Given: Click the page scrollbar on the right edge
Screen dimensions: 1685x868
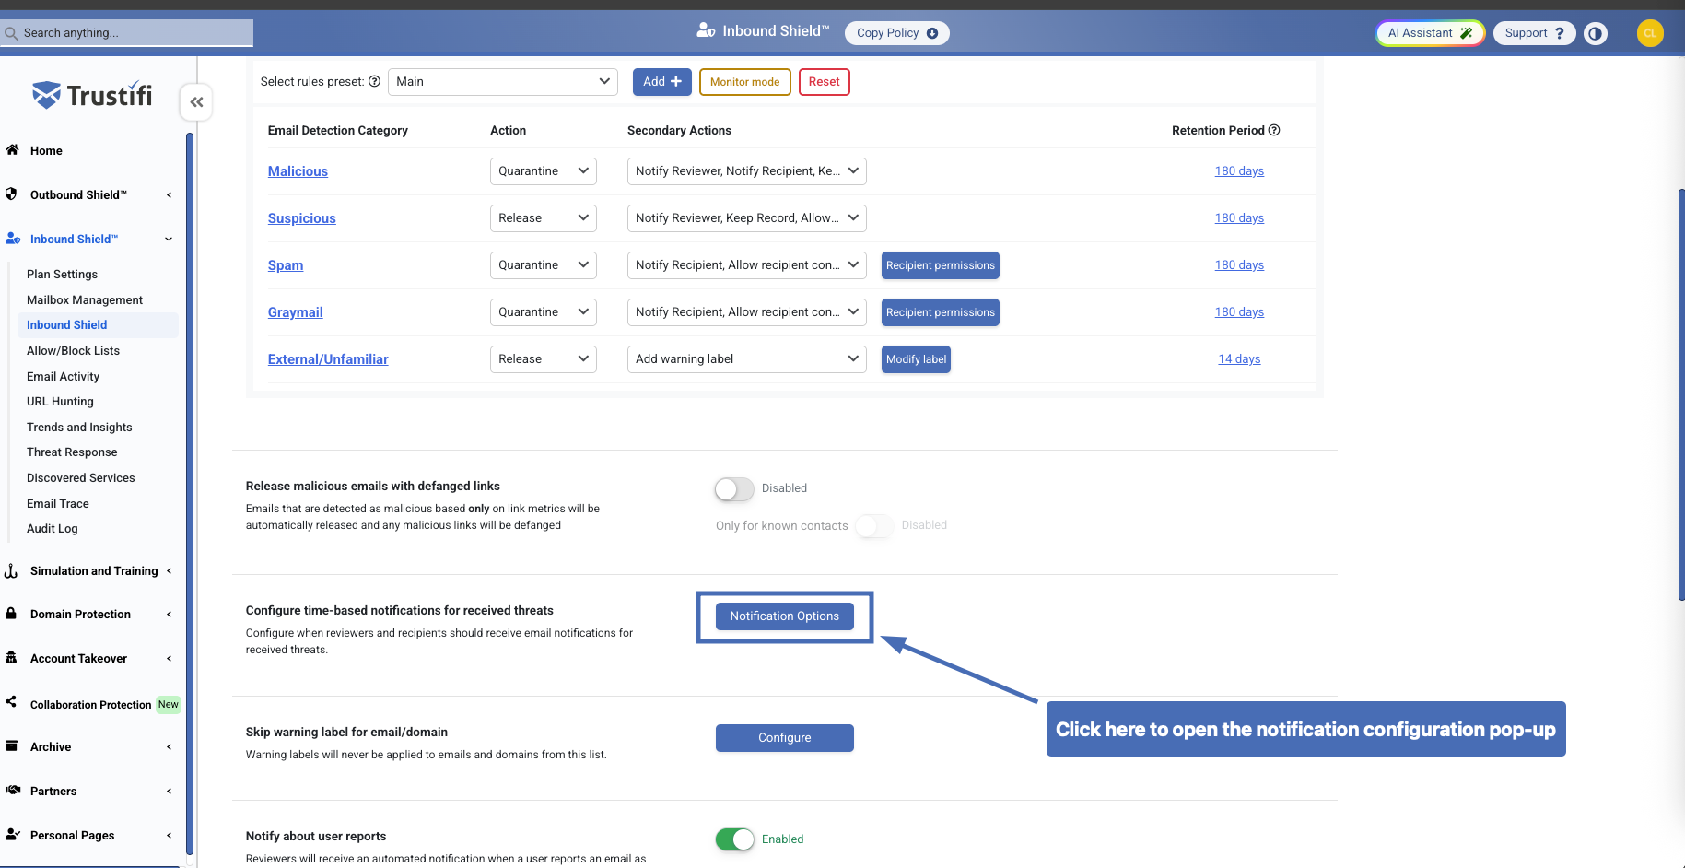Looking at the screenshot, I should click(1681, 396).
